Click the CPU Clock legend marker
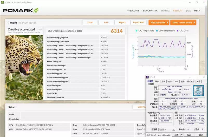The height and width of the screenshot is (137, 208). point(178,31)
